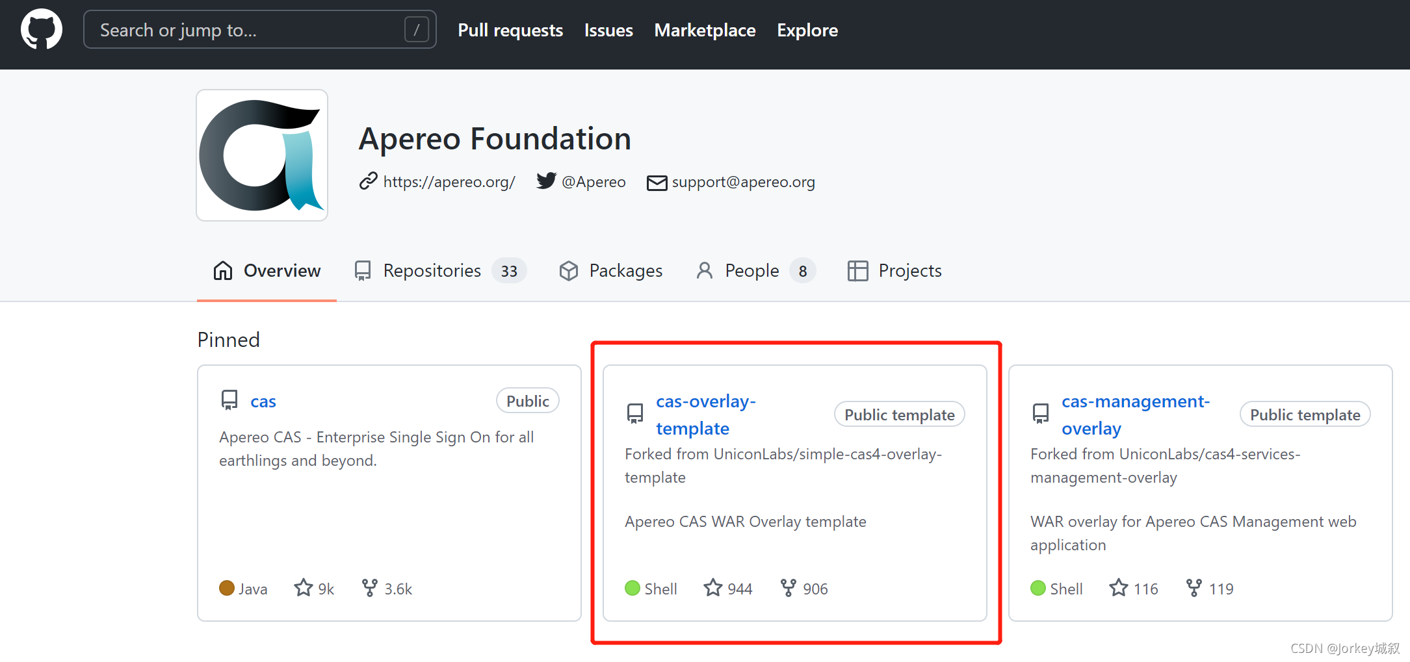Click the slash shortcut key icon in search
The width and height of the screenshot is (1410, 662).
click(416, 29)
